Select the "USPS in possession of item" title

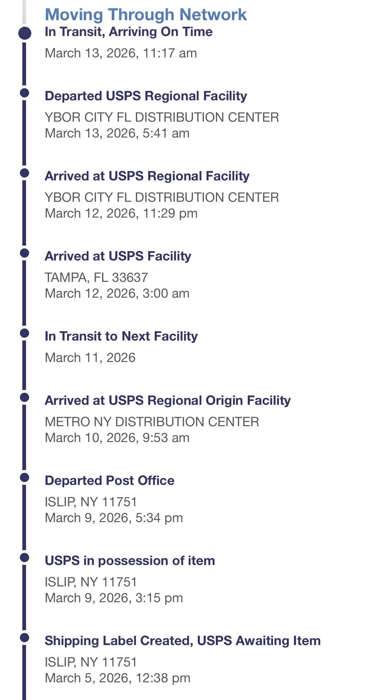pos(130,561)
